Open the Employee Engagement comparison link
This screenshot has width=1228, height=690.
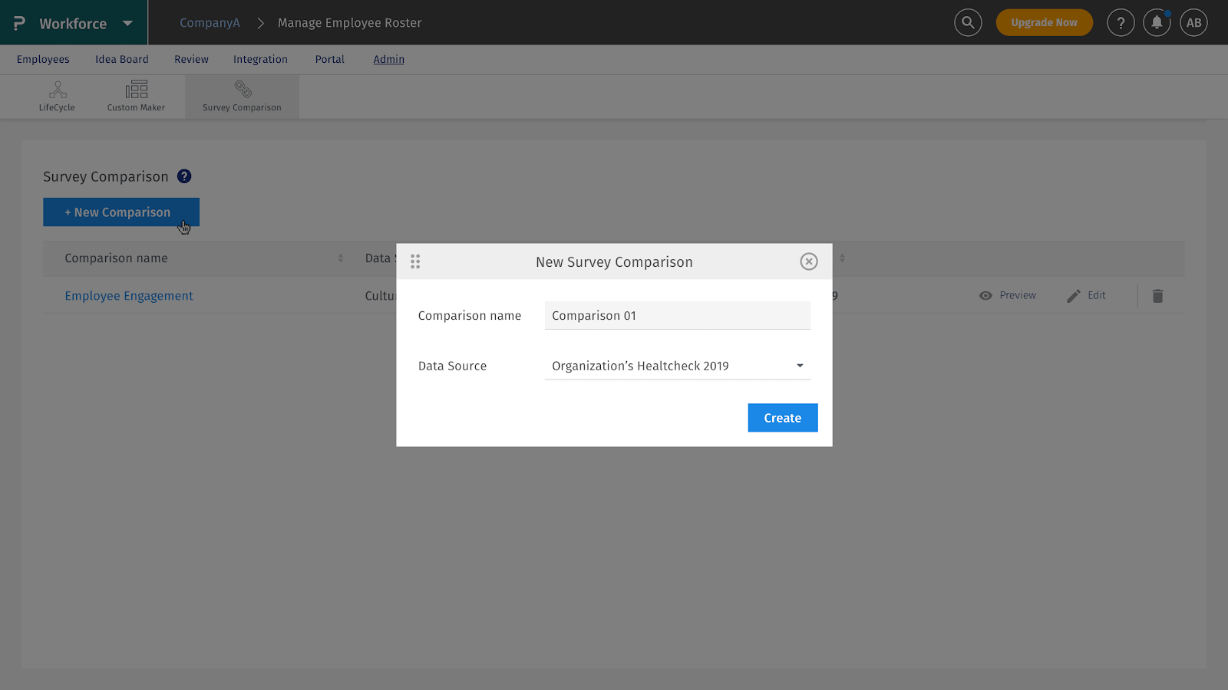(128, 295)
